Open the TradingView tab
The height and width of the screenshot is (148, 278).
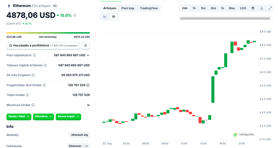click(149, 8)
